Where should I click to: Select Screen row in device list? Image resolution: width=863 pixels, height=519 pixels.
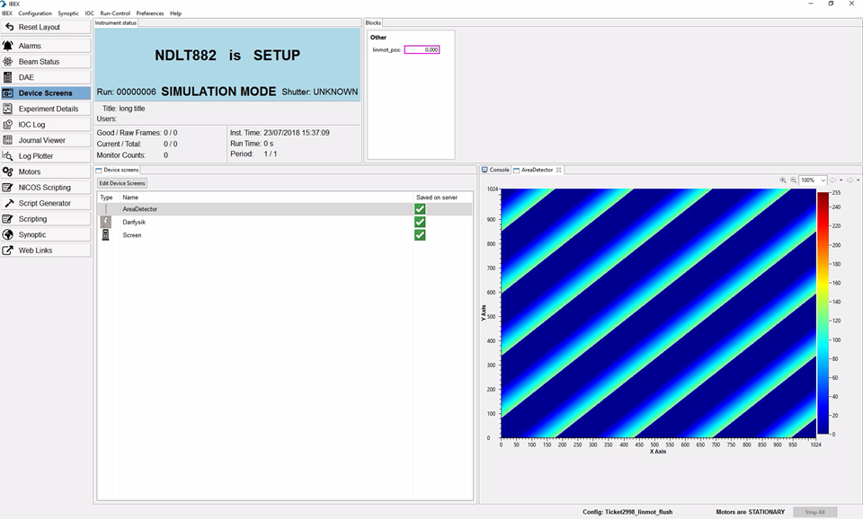click(285, 234)
